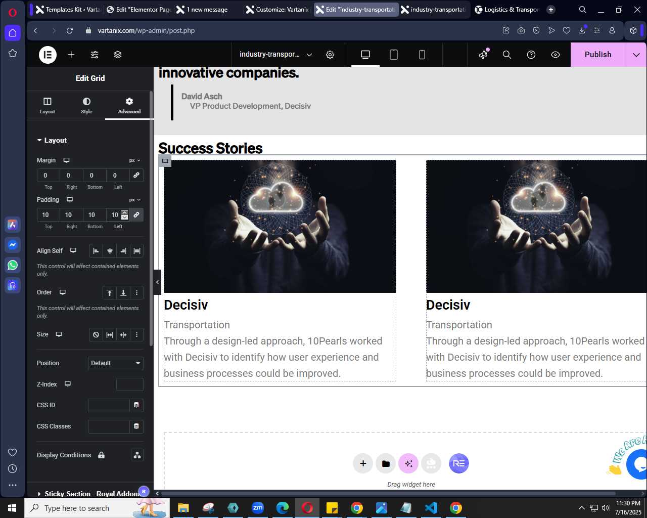Click Windows Start button
Viewport: 647px width, 518px height.
(12, 508)
